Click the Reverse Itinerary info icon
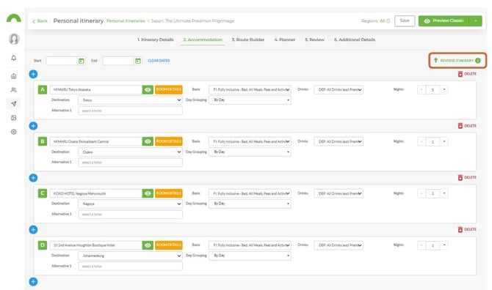The image size is (492, 290). (x=477, y=60)
